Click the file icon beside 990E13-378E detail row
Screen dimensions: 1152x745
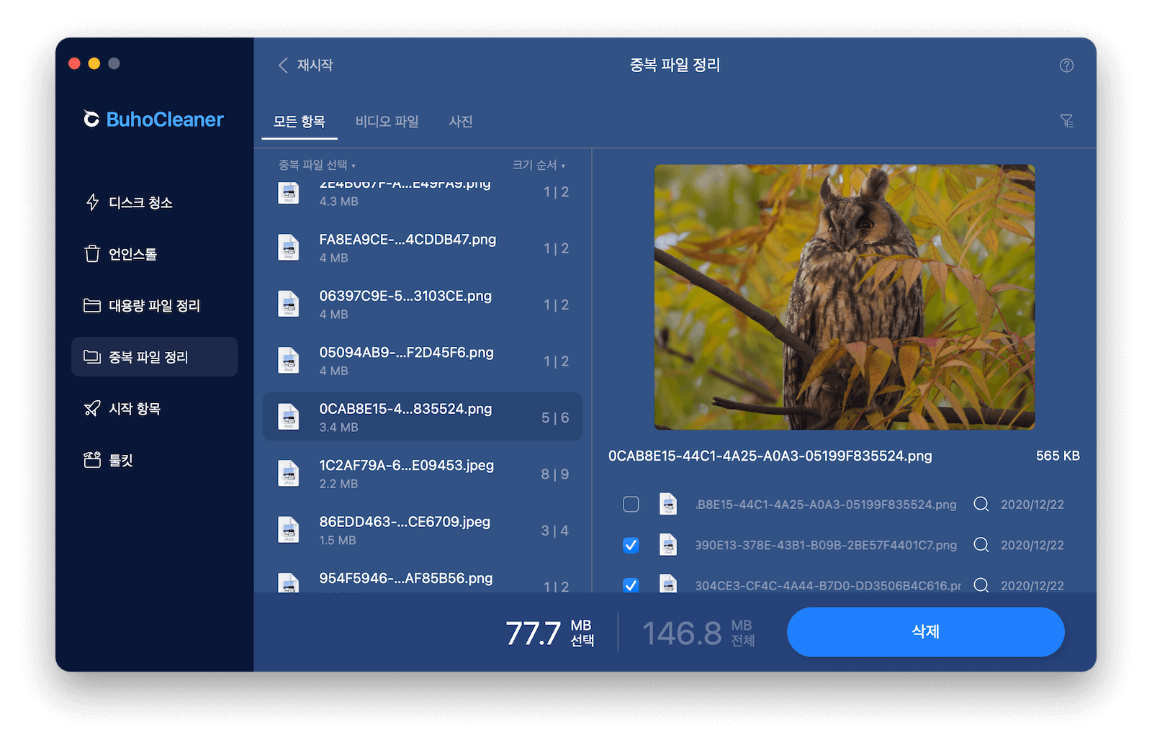click(x=668, y=545)
